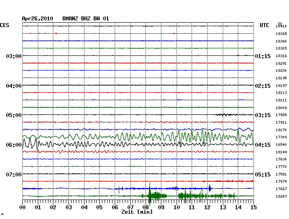Click the DC value "17667"
The image size is (289, 219).
(x=281, y=189)
